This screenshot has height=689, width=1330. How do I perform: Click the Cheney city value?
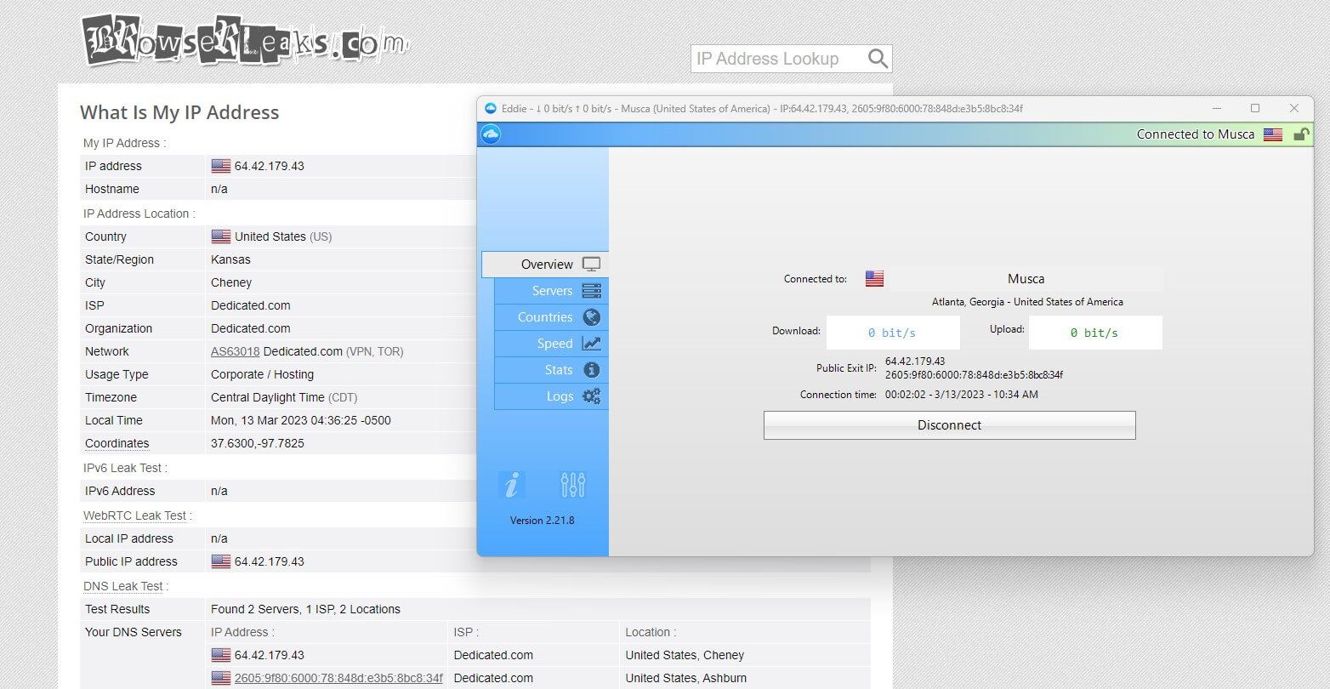tap(231, 282)
